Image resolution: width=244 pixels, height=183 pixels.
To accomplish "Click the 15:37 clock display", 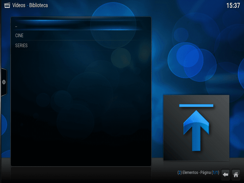I will click(x=233, y=6).
